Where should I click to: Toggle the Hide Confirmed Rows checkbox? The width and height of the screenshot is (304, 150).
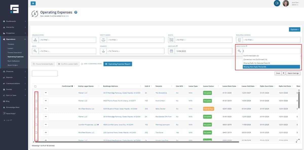pyautogui.click(x=82, y=64)
